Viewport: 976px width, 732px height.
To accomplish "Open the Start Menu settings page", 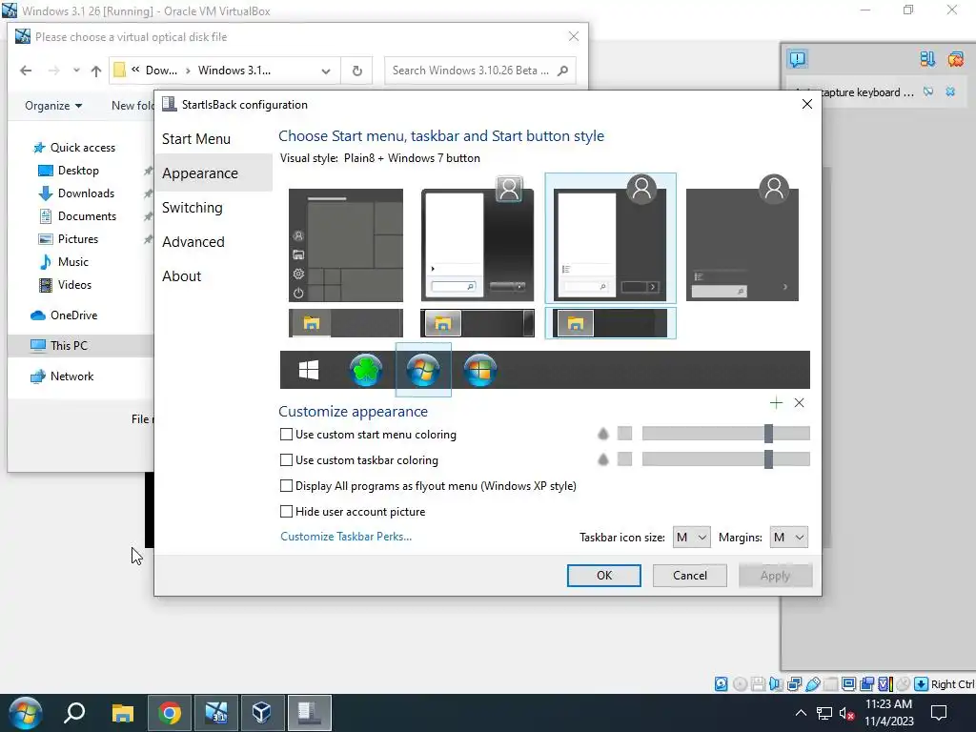I will point(196,139).
